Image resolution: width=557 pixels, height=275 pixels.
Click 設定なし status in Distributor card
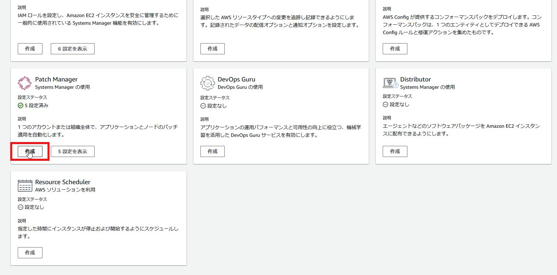pyautogui.click(x=399, y=104)
